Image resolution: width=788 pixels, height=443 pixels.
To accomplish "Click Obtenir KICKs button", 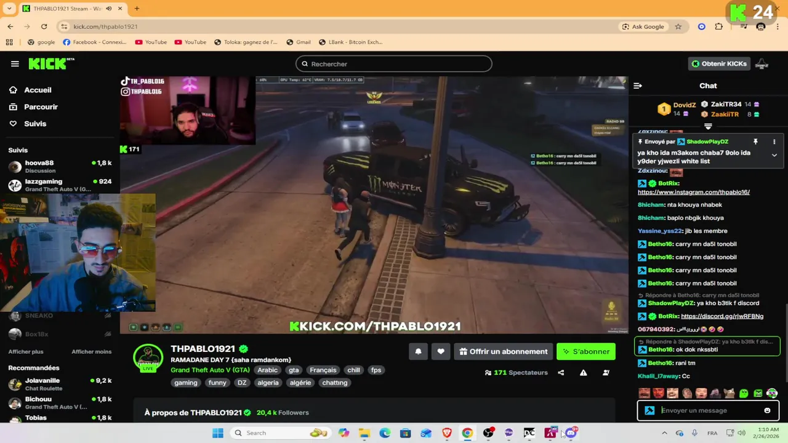I will point(718,64).
